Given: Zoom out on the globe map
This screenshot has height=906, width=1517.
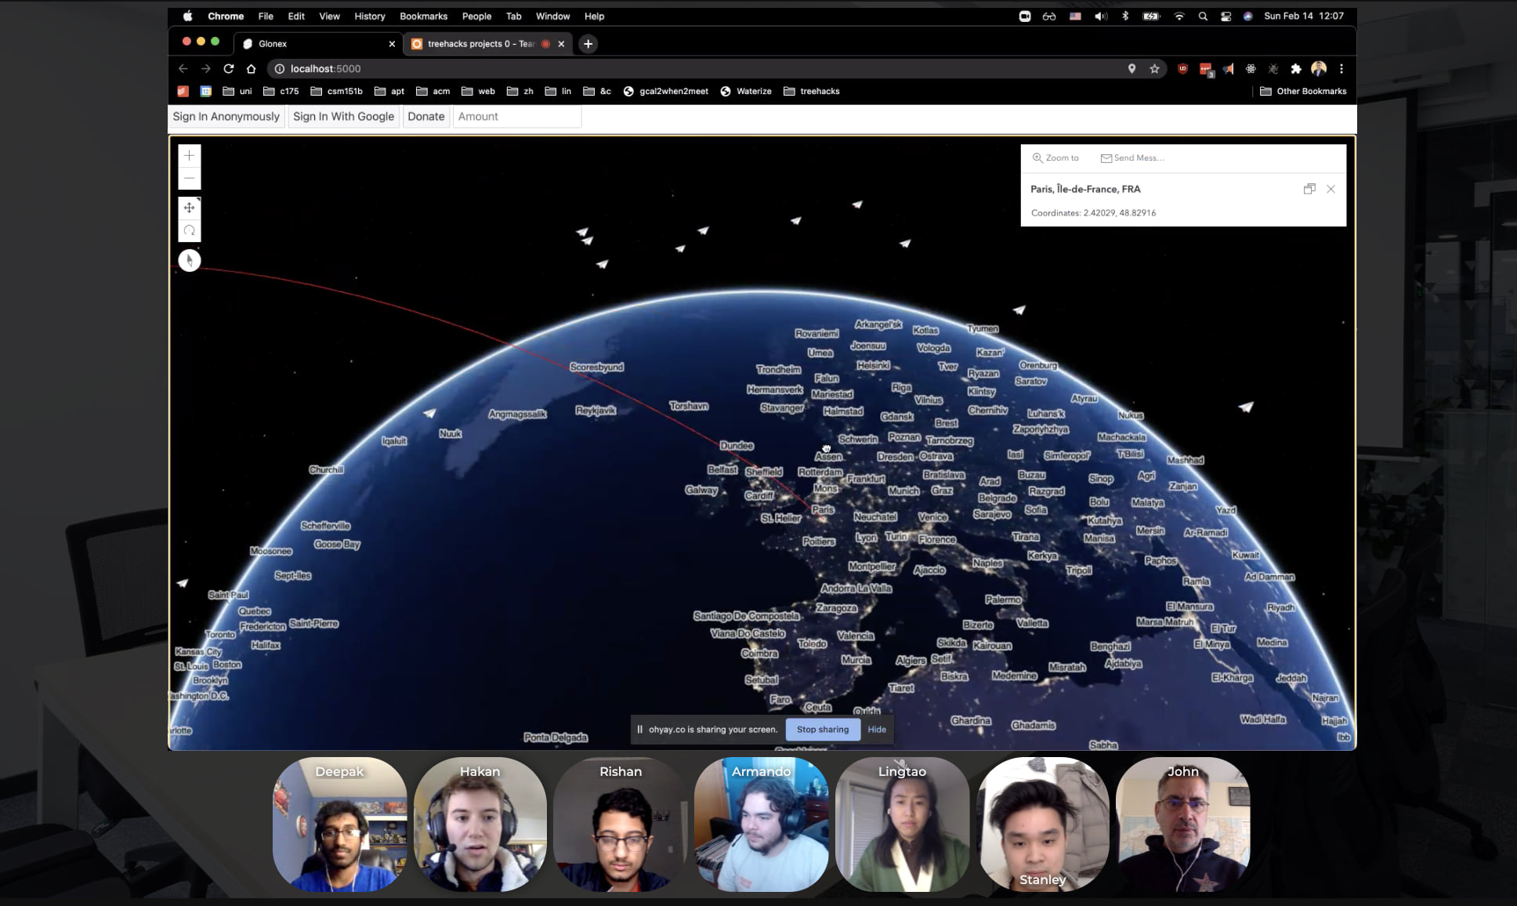Looking at the screenshot, I should tap(189, 179).
